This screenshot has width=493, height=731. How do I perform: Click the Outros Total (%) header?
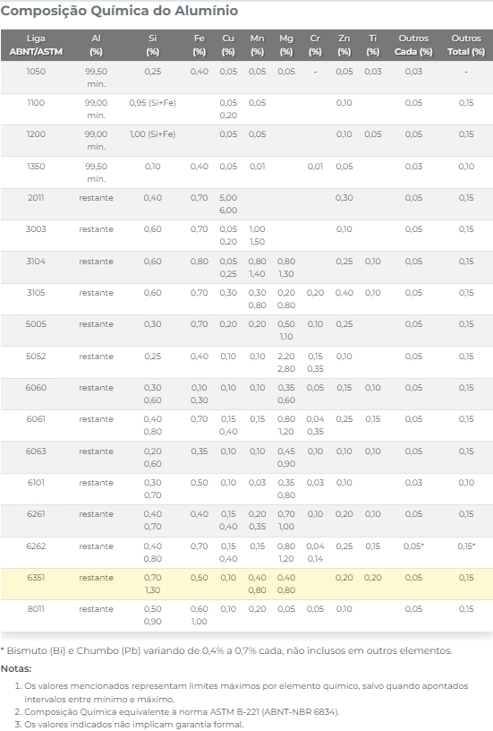(x=466, y=45)
